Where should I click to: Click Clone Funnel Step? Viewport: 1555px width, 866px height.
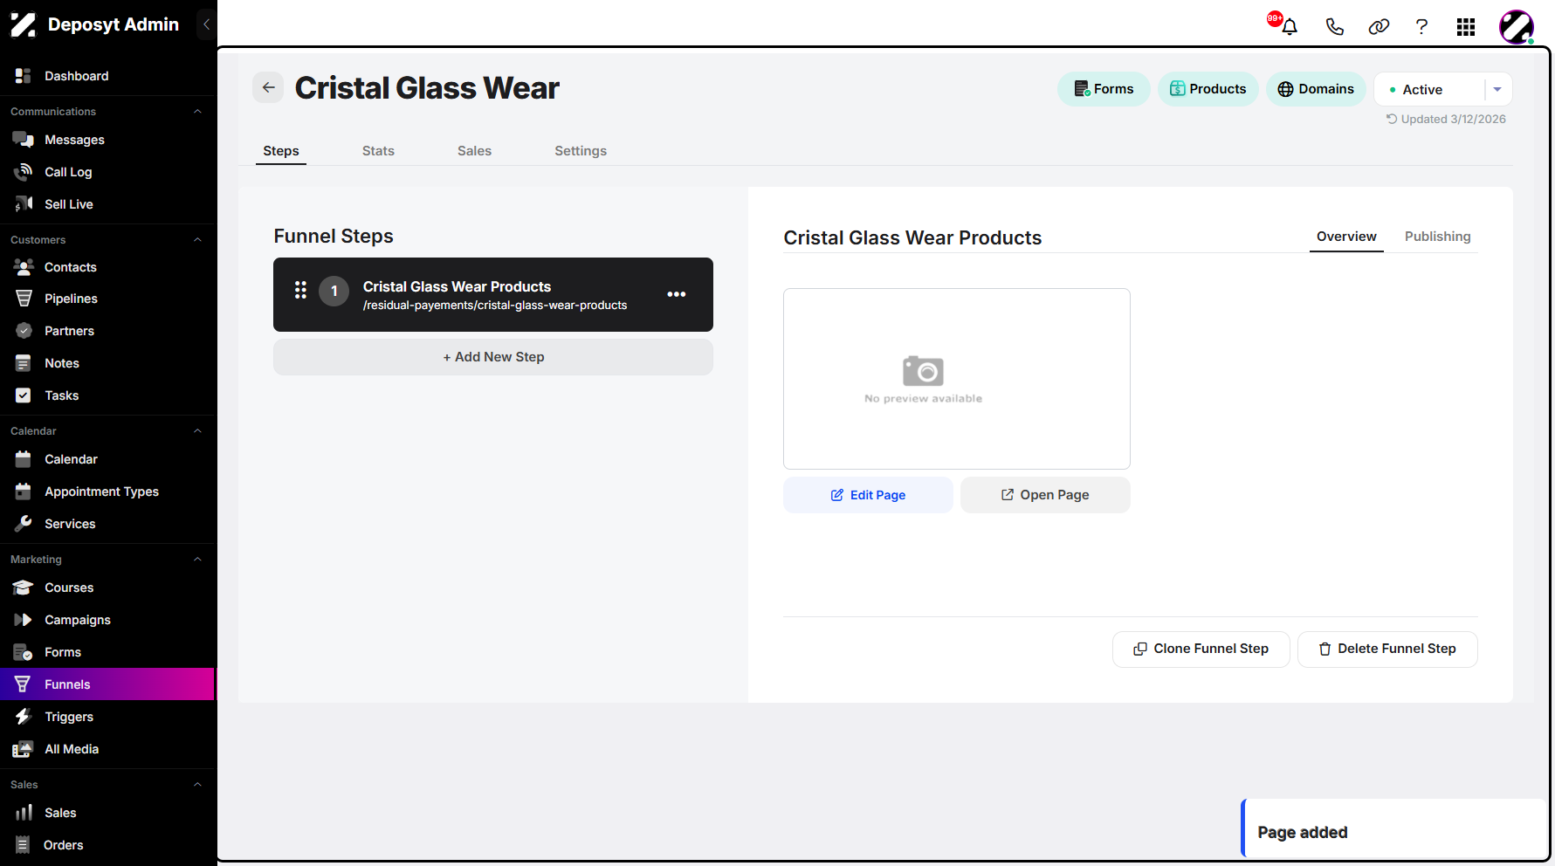(1201, 649)
